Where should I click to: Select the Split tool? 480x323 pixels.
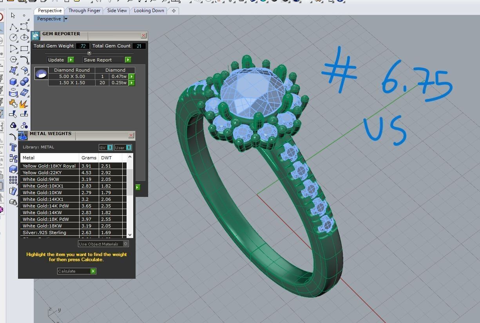point(24,114)
